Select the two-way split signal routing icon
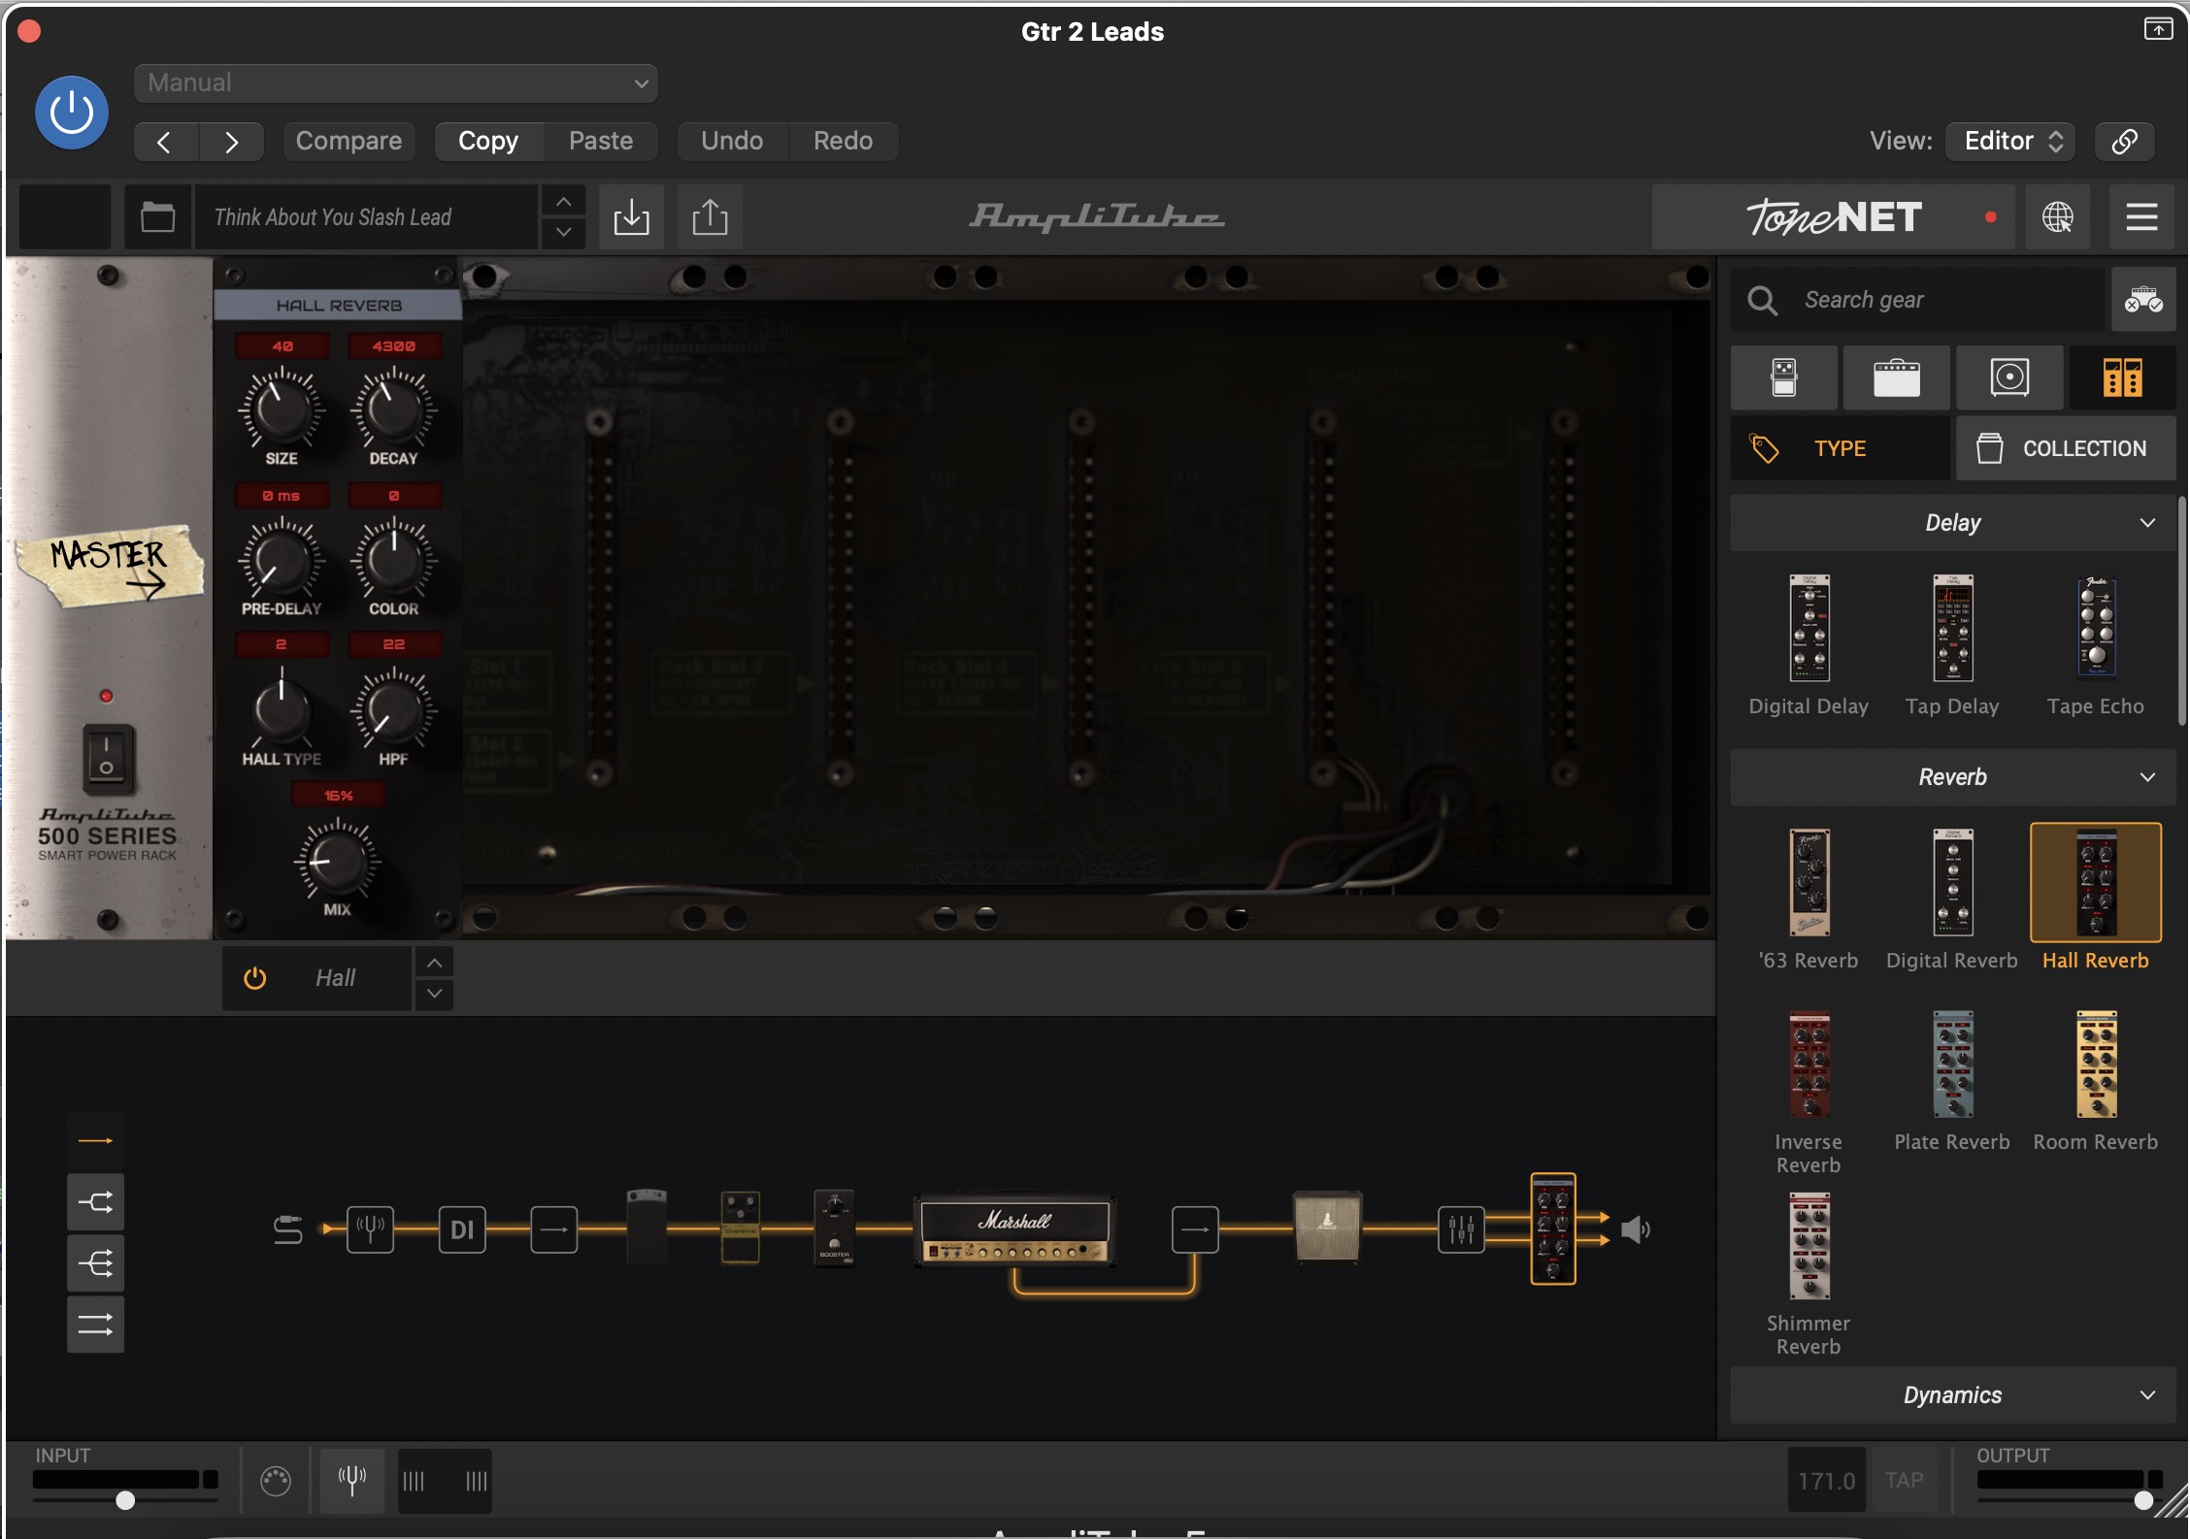 click(95, 1202)
